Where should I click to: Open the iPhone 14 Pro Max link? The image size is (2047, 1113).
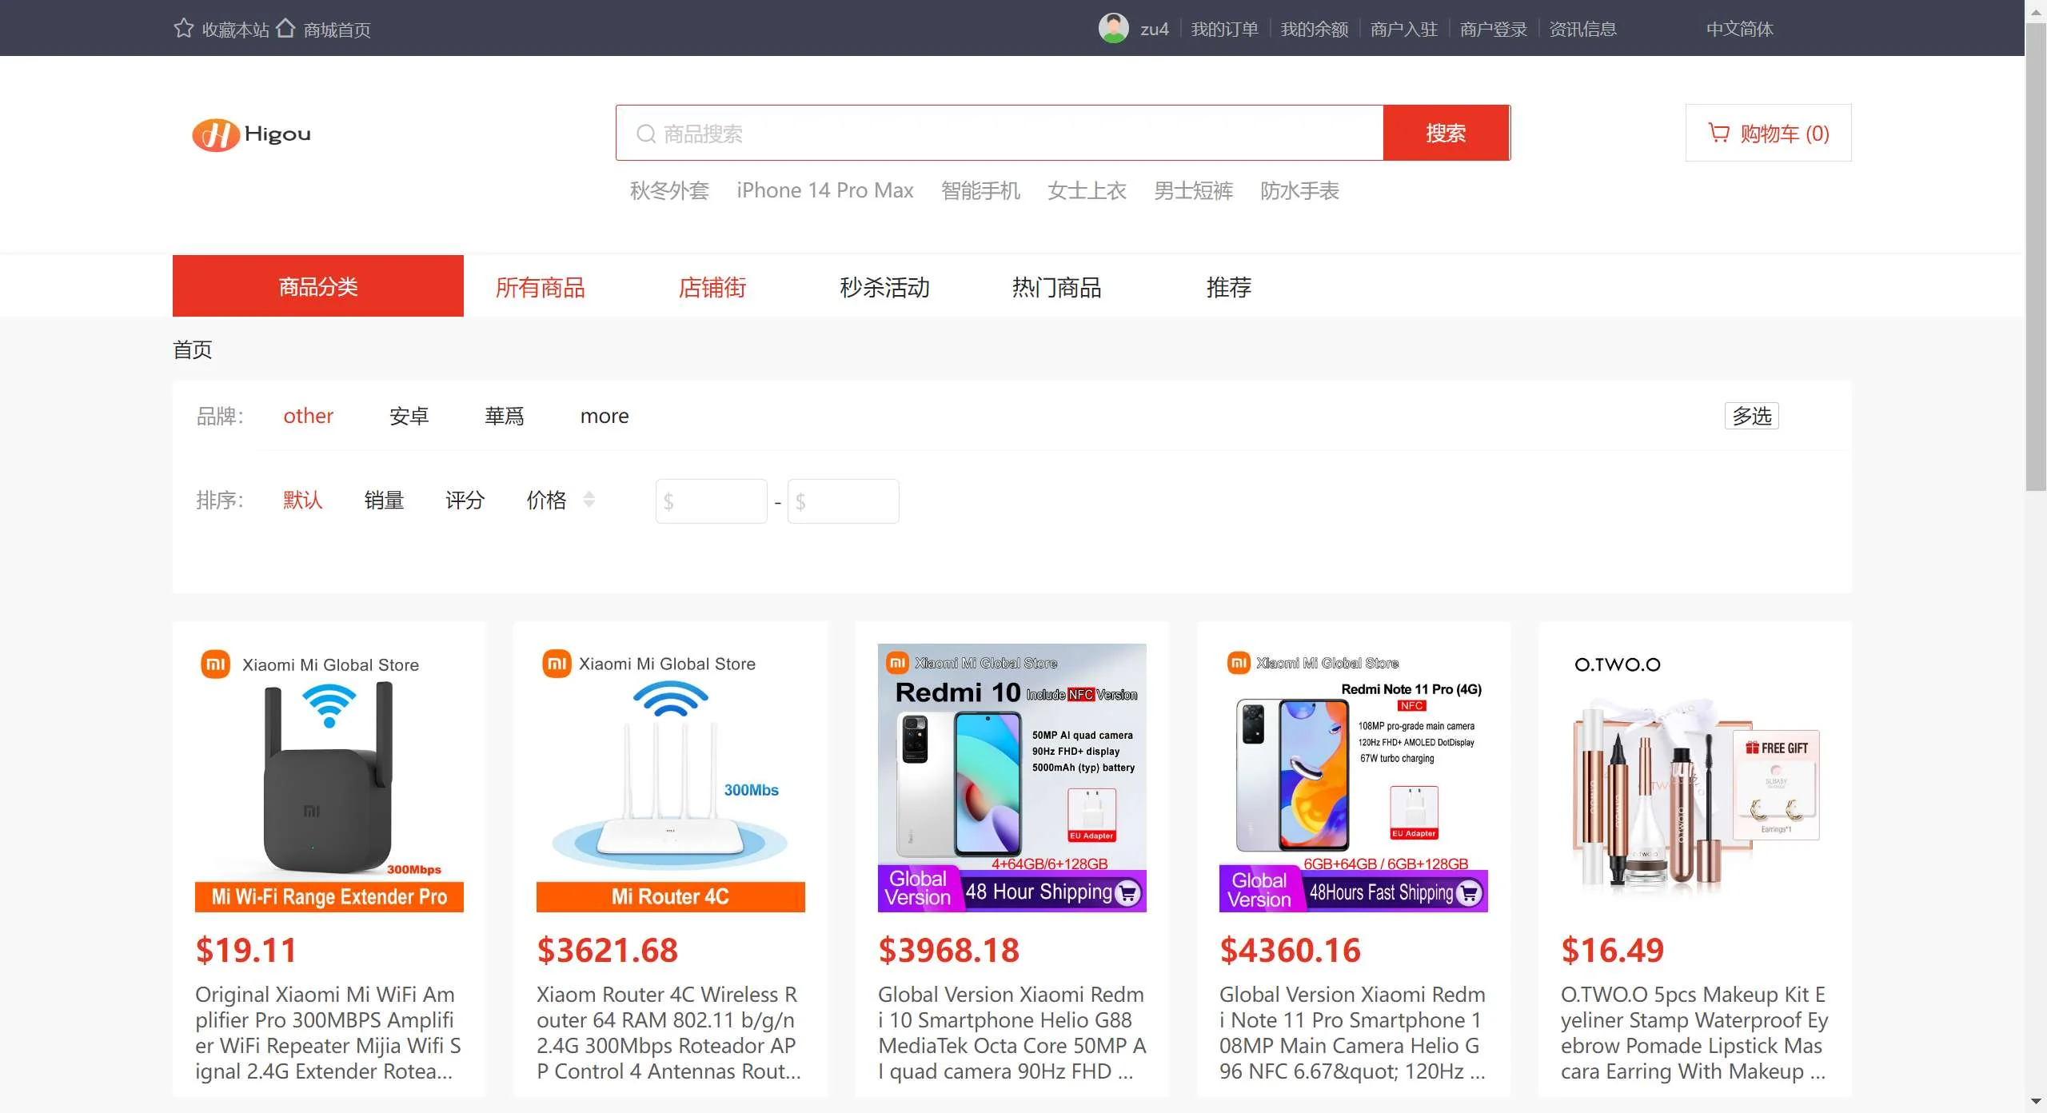(x=824, y=190)
